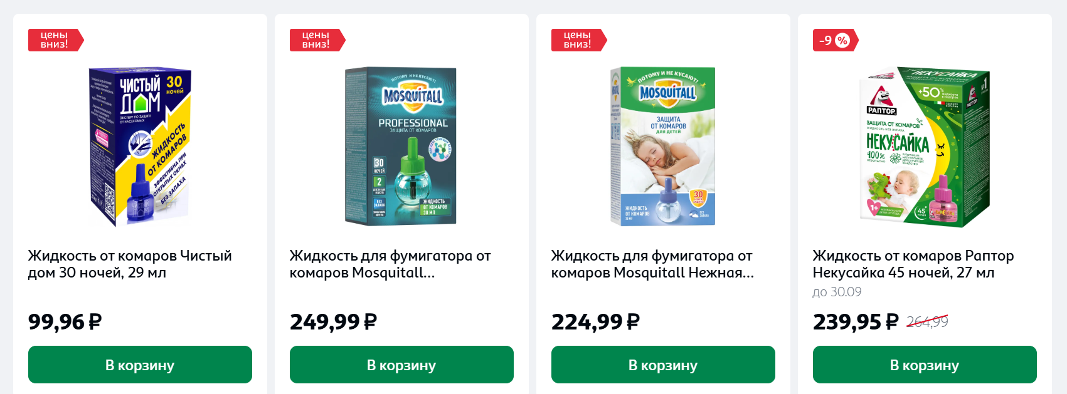Open 'Жидкость от комаров Чистый дом' title link
This screenshot has width=1067, height=394.
click(130, 264)
